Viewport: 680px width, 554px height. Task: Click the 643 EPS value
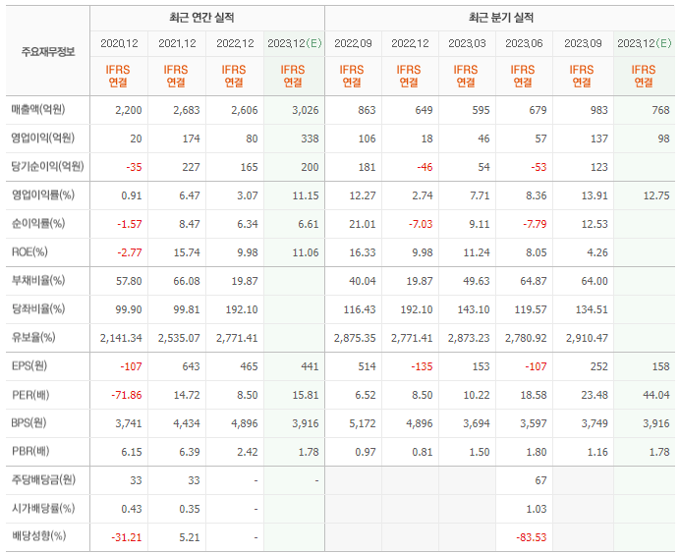[x=191, y=366]
